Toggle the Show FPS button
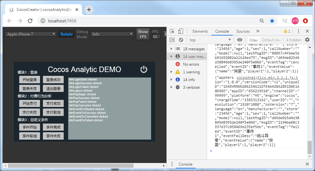Viewport: 315px width, 171px height. click(143, 34)
